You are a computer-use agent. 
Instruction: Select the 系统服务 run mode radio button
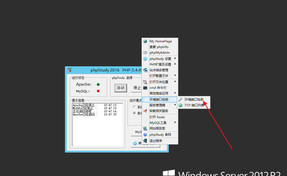[x=134, y=107]
